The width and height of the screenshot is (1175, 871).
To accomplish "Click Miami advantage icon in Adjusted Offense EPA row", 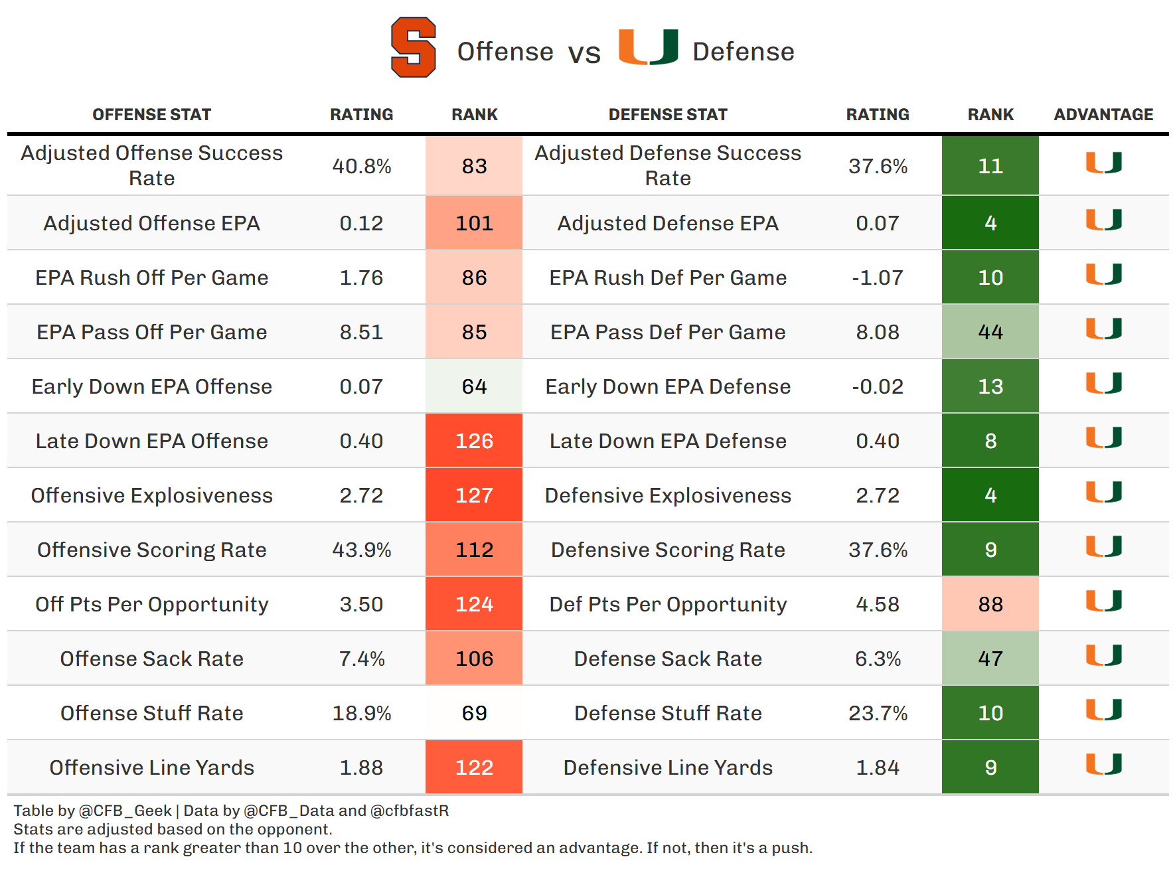I will point(1103,220).
